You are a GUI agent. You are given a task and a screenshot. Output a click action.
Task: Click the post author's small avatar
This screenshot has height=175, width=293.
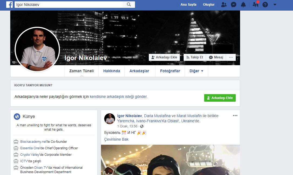[109, 119]
